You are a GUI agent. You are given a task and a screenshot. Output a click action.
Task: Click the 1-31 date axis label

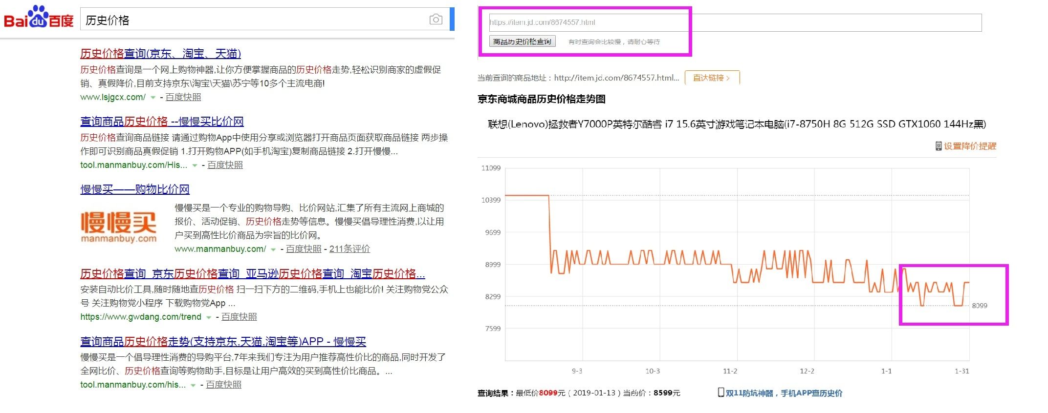pyautogui.click(x=961, y=371)
